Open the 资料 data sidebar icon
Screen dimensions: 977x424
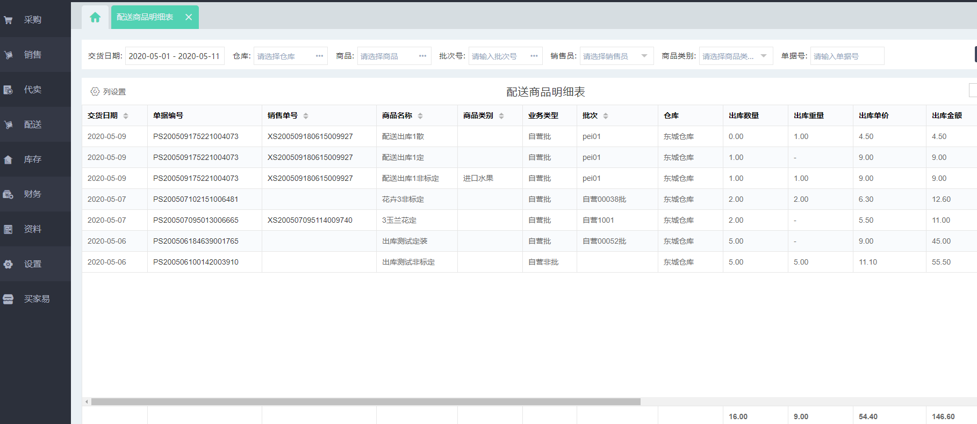(x=8, y=229)
